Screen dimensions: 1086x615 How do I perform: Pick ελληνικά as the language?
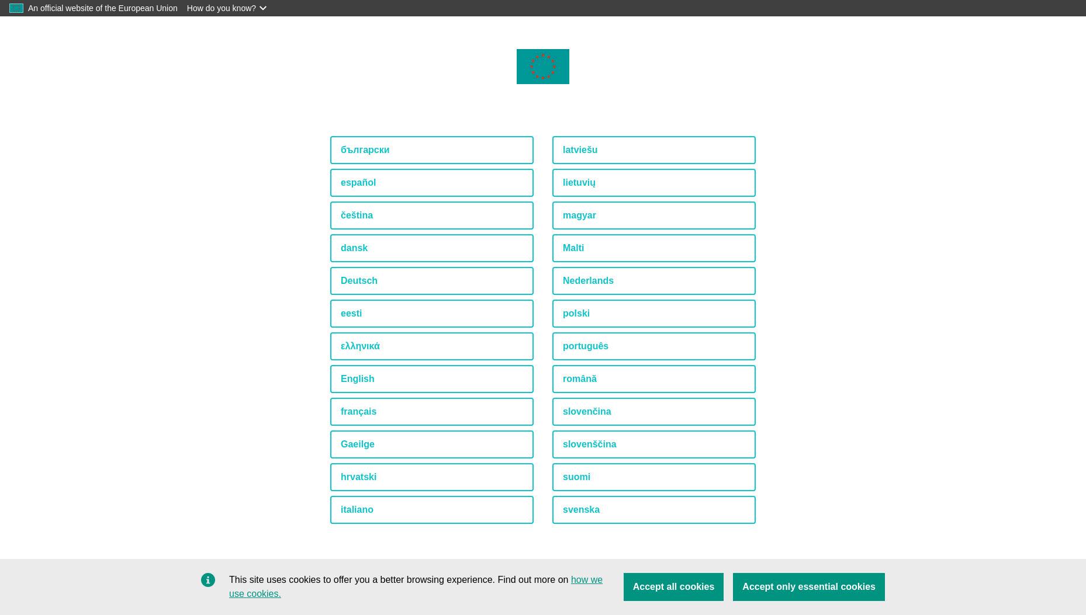click(432, 346)
